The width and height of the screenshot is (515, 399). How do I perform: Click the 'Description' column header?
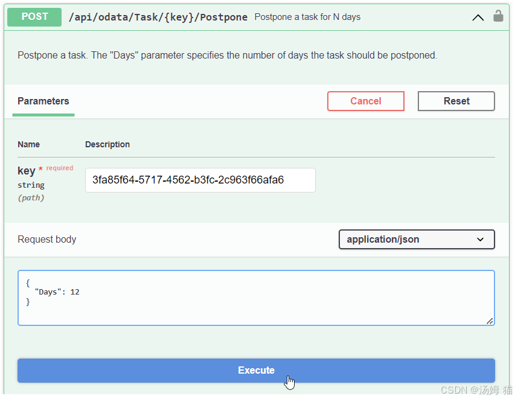107,144
